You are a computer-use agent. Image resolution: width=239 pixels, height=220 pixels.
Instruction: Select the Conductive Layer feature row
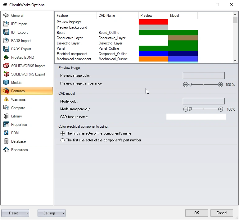[x=126, y=38]
